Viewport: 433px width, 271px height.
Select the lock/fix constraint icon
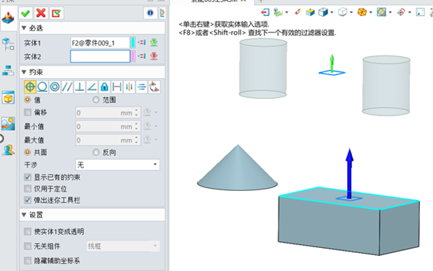[105, 86]
